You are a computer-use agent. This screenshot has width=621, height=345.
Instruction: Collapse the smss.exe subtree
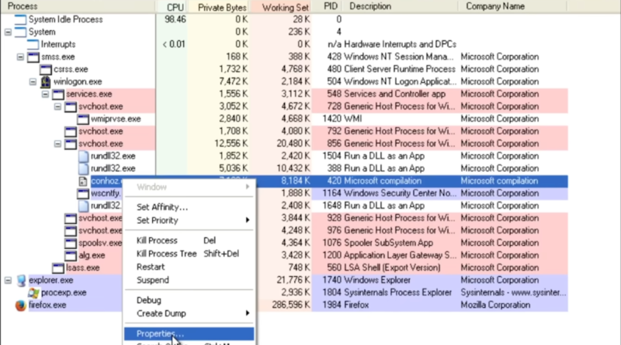pyautogui.click(x=20, y=57)
